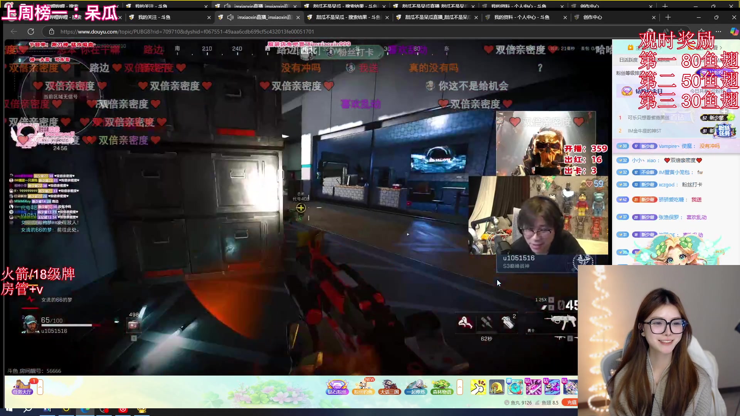Screen dimensions: 740x416
Task: Send the golden helmet gift
Action: [496, 387]
